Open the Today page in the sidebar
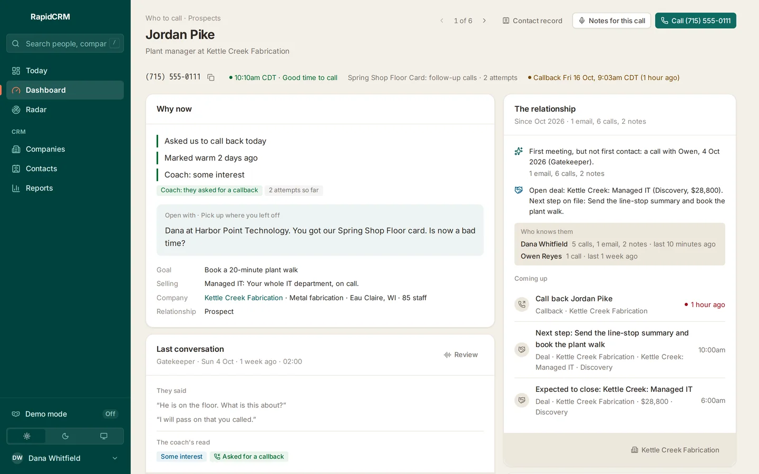This screenshot has height=474, width=759. pos(65,71)
